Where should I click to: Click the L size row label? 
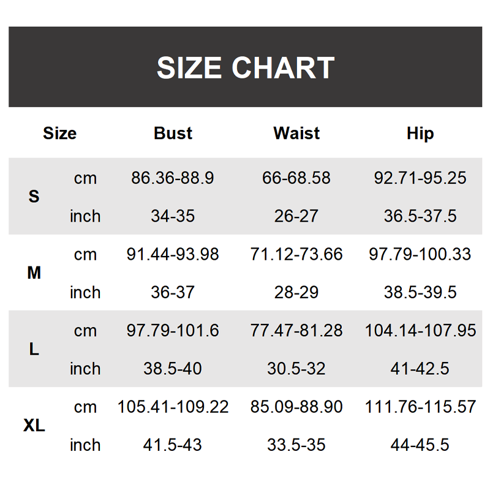point(34,349)
